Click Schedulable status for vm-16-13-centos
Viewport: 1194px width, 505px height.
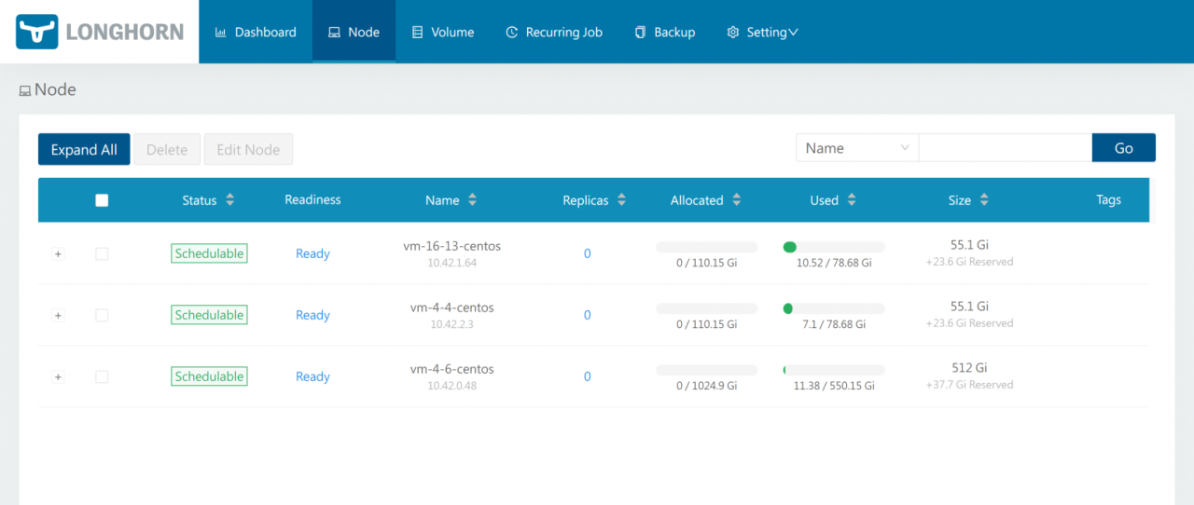[209, 253]
